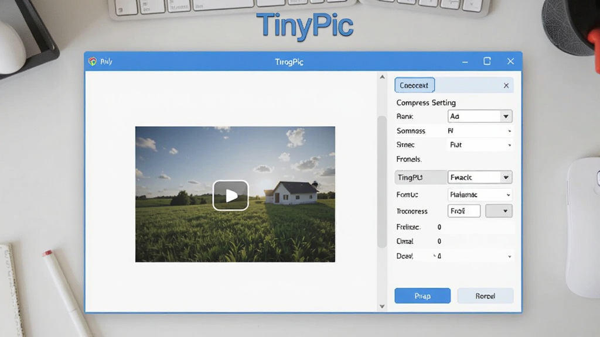Click the vertical scrollbar thumb
The width and height of the screenshot is (600, 337).
pos(382,181)
